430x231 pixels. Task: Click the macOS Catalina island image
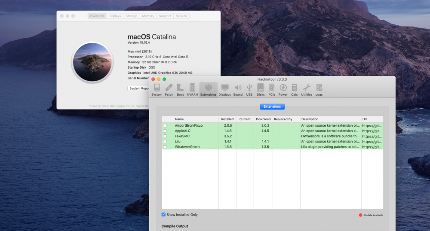(92, 62)
